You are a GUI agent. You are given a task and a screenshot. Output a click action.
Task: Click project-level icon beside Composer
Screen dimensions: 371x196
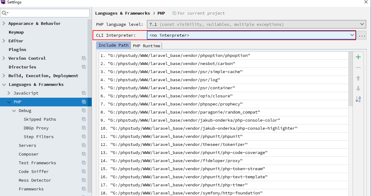point(84,154)
